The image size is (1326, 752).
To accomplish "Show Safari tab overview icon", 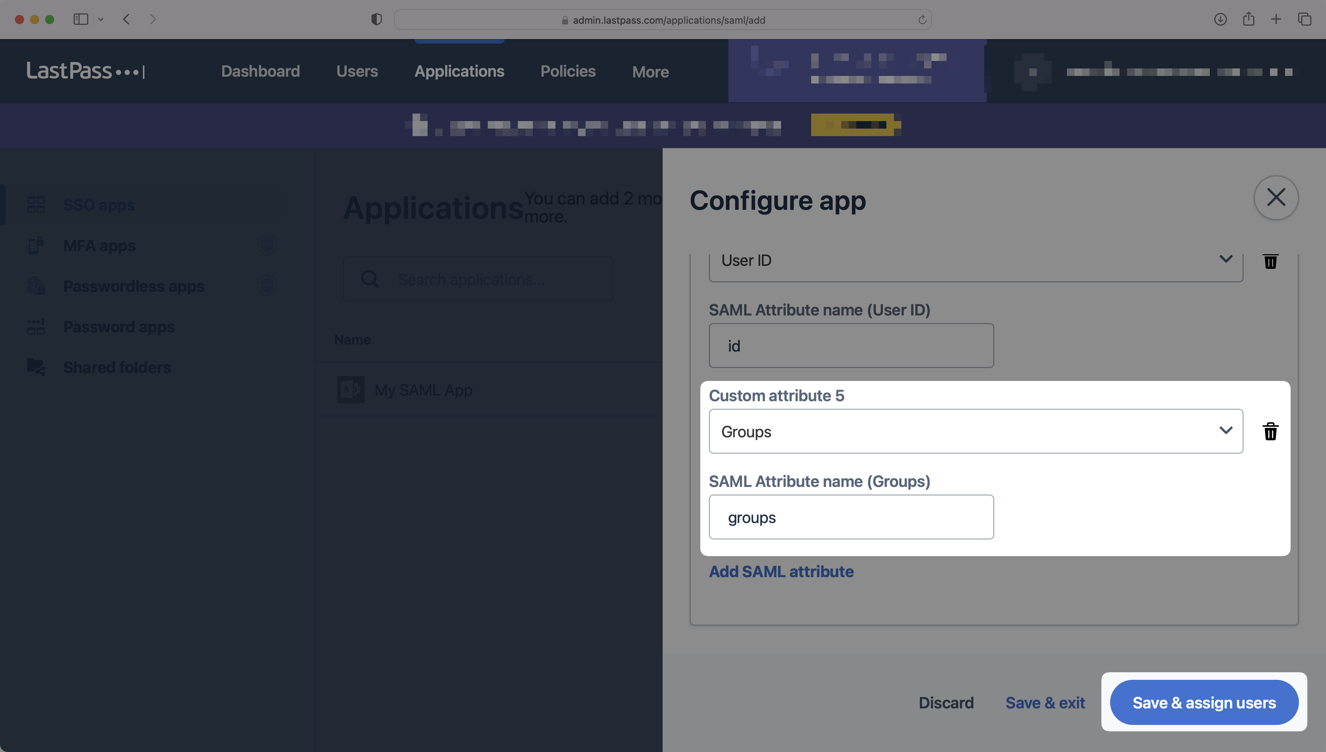I will (x=1304, y=20).
